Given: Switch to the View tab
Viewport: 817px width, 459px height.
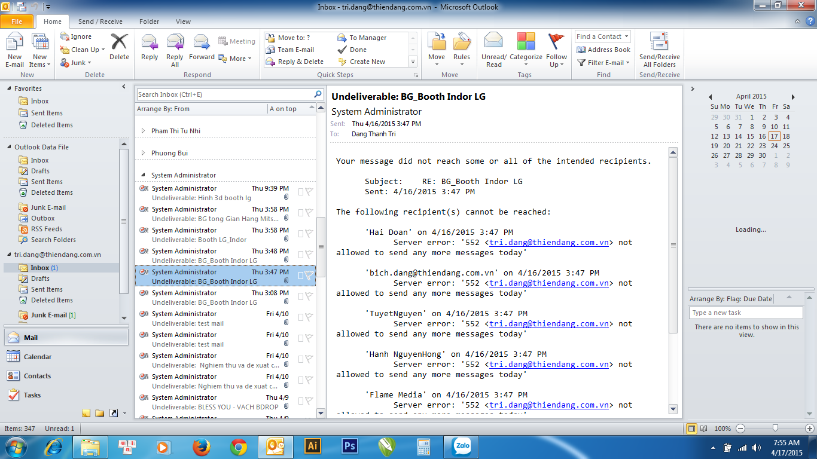Looking at the screenshot, I should (x=184, y=22).
